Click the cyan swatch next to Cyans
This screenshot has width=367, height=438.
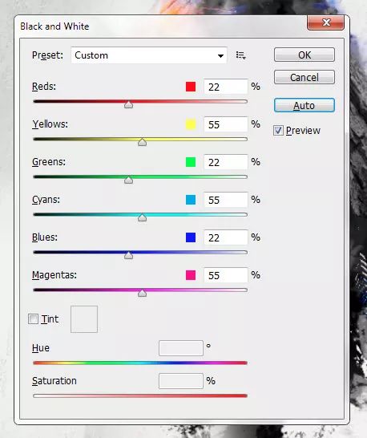[x=191, y=200]
